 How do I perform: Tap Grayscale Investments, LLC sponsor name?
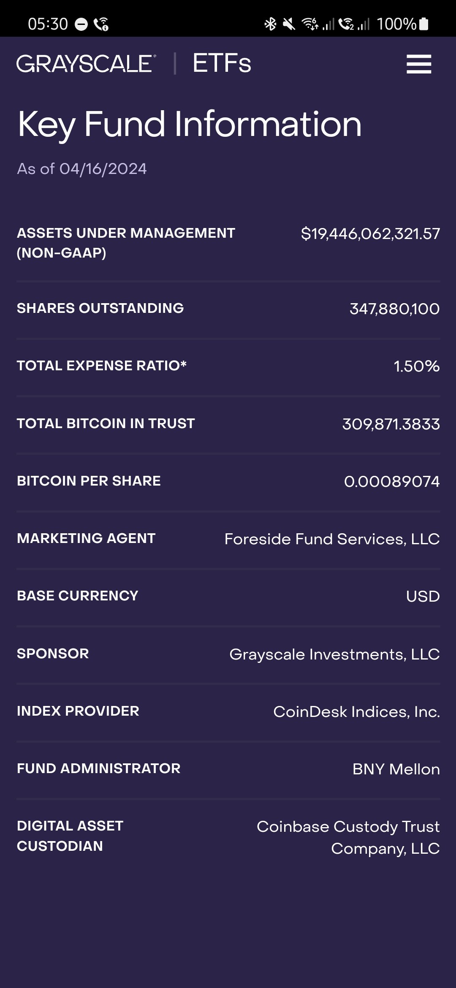click(334, 654)
